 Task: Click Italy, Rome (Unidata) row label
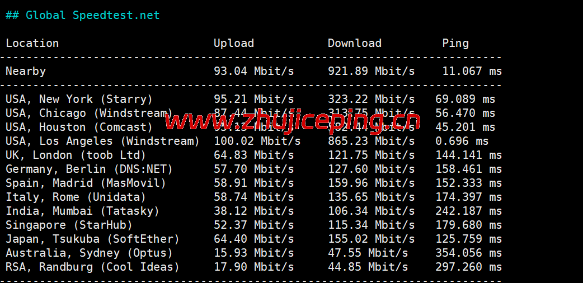[x=76, y=197]
